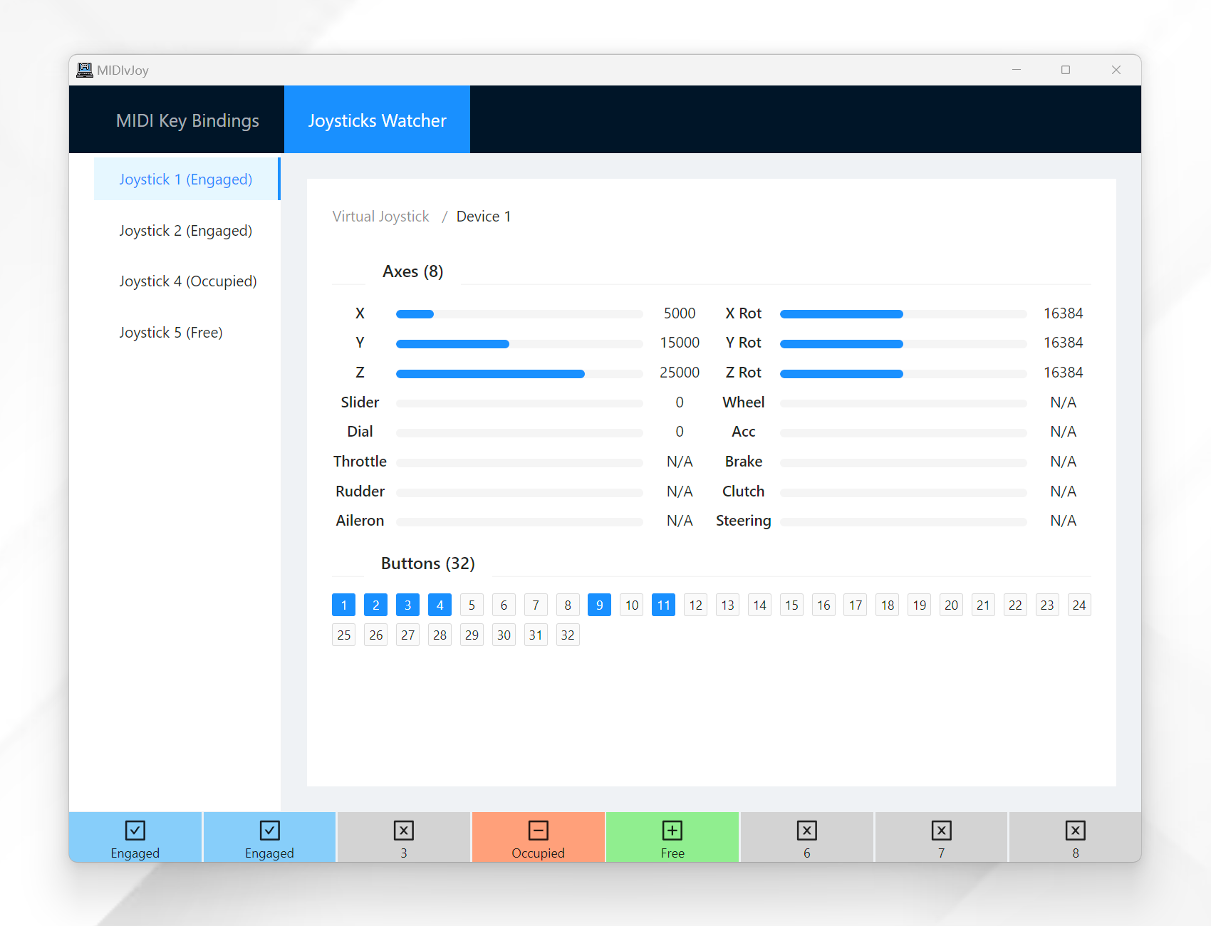Viewport: 1211px width, 926px height.
Task: Click the Dial axis label
Action: coord(360,432)
